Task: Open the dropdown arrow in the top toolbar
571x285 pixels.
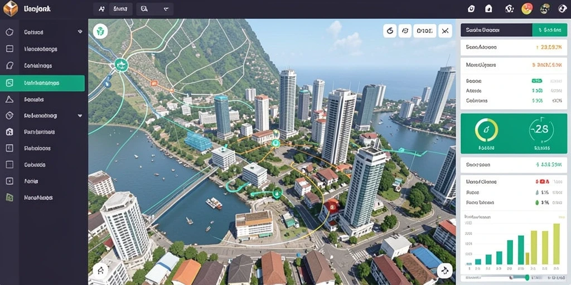Action: pos(166,9)
